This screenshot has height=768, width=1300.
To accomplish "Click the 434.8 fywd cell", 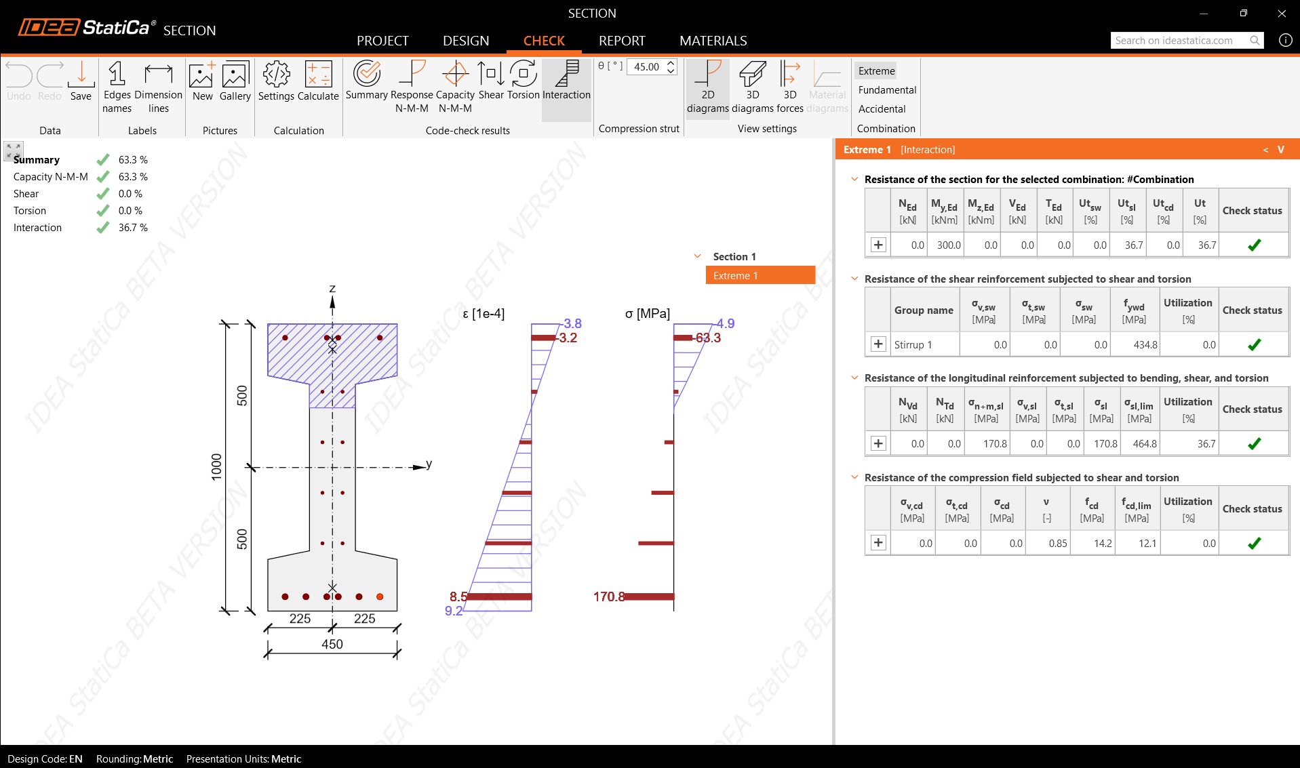I will click(1135, 344).
